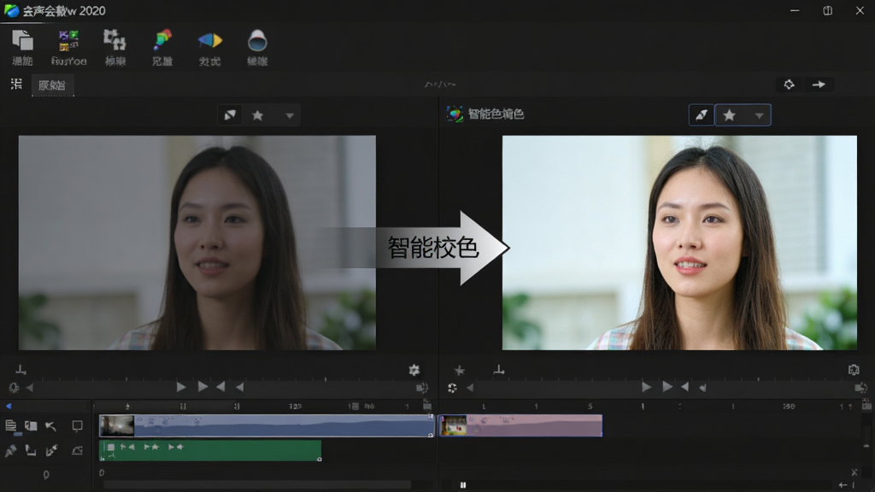Choose the rainbow paintbrush toolbar icon
This screenshot has width=875, height=492.
(162, 40)
